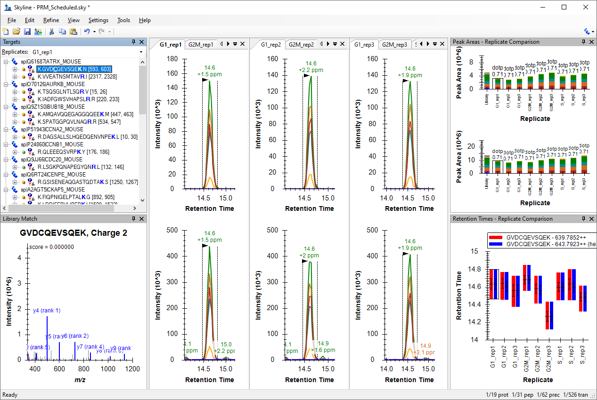This screenshot has height=400, width=597.
Task: Copy the selection using the toolbar copy icon
Action: (x=62, y=32)
